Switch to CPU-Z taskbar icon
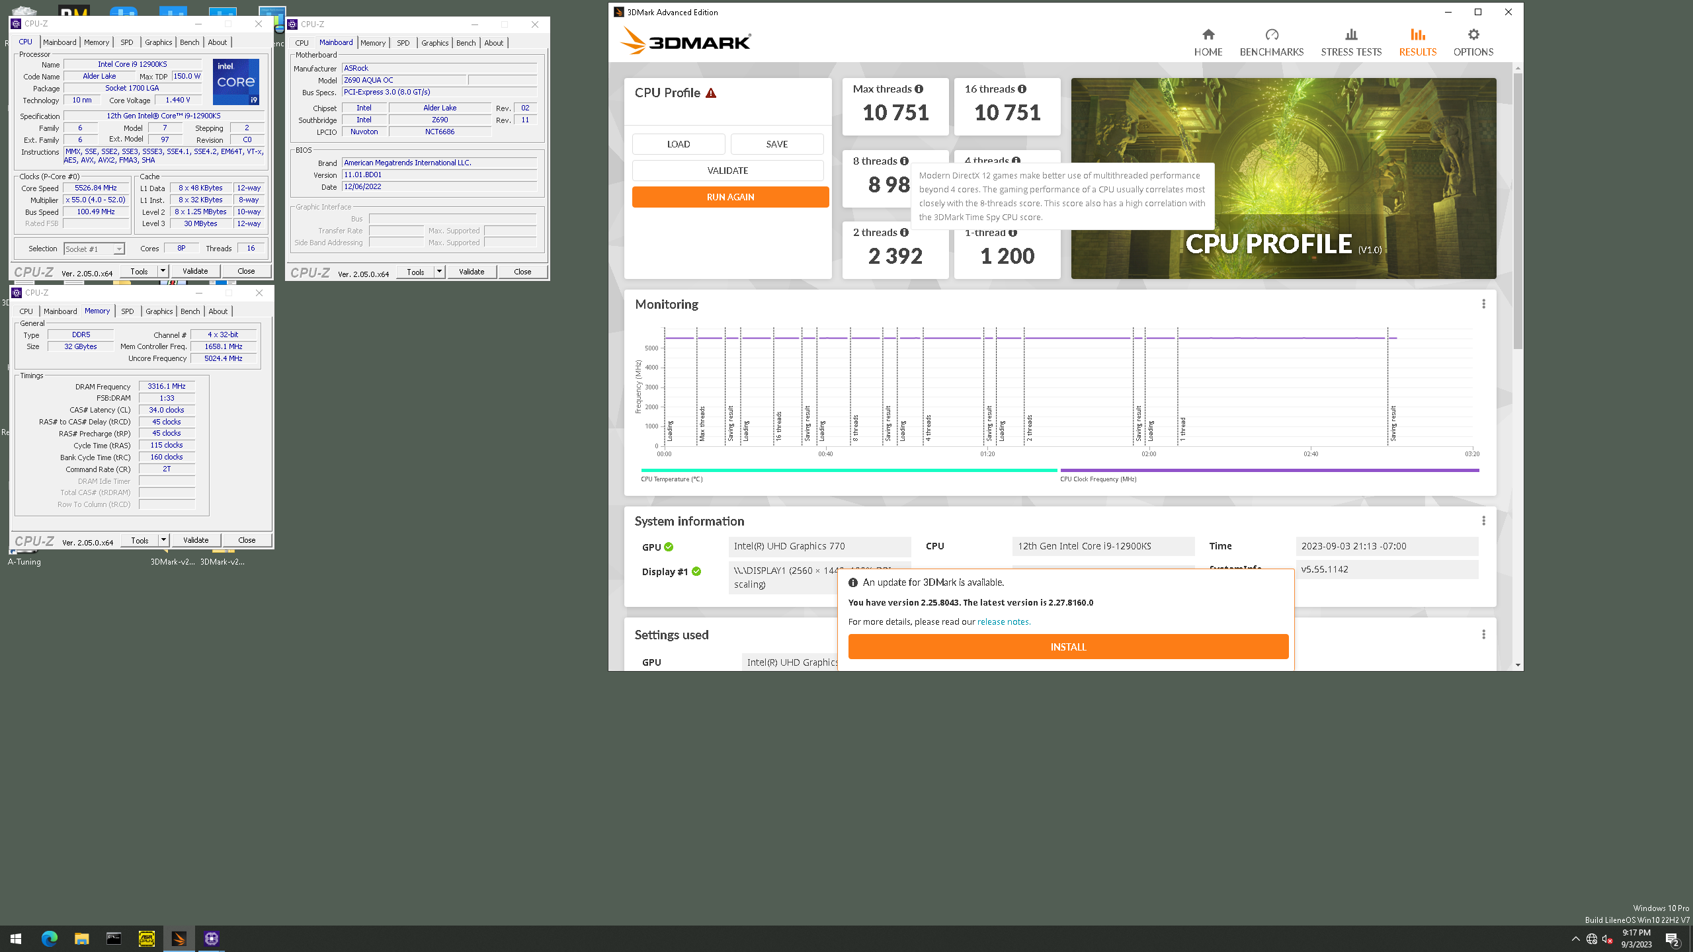This screenshot has width=1693, height=952. (x=211, y=938)
